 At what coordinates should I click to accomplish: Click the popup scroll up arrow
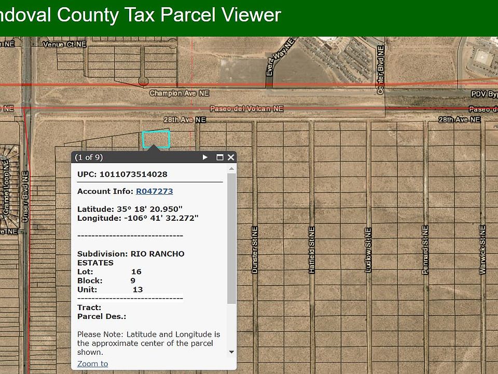click(x=231, y=168)
